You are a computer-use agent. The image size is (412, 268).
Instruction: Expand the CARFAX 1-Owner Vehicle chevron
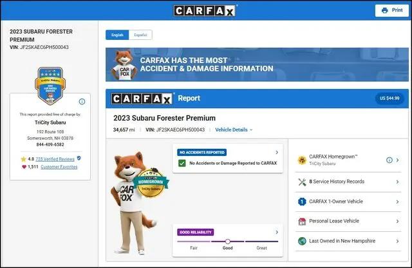point(398,202)
